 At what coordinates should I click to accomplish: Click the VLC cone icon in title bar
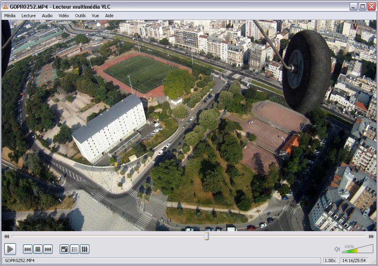point(5,6)
